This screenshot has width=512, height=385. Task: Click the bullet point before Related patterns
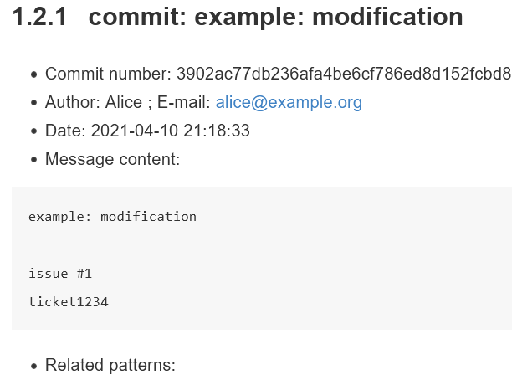coord(33,366)
